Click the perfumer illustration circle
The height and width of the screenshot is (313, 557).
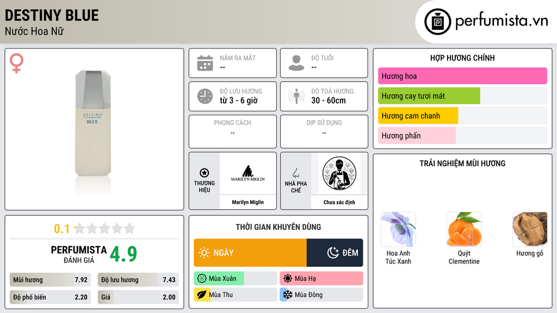tap(339, 173)
